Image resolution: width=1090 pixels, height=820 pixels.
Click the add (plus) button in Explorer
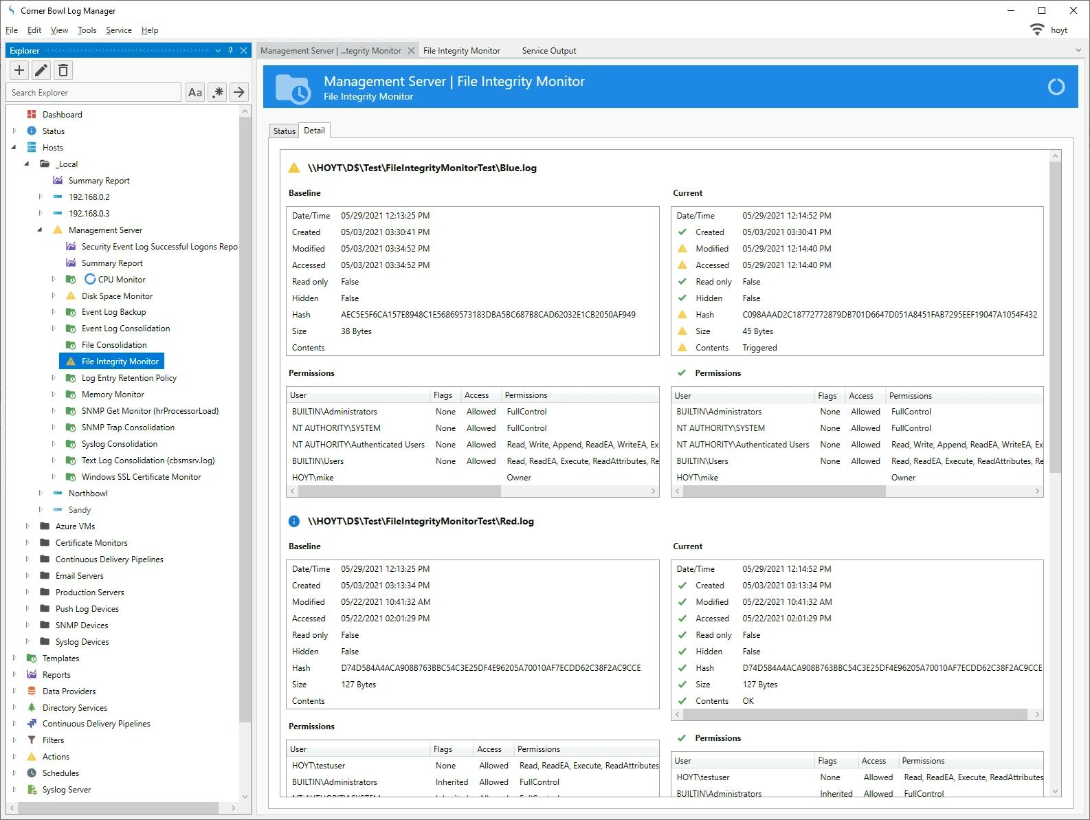point(19,70)
